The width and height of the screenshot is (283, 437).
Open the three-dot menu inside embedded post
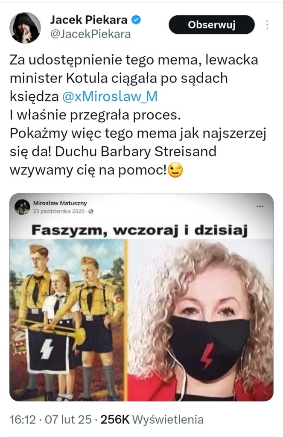(x=260, y=207)
